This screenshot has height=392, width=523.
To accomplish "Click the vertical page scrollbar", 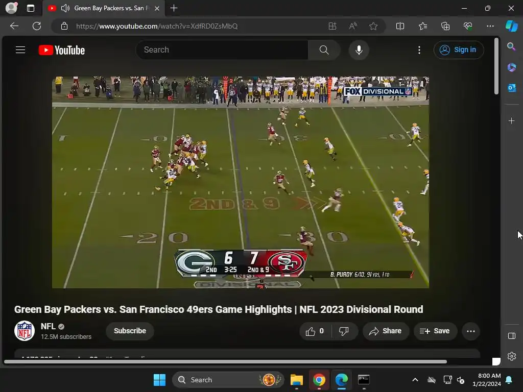I will click(x=496, y=66).
